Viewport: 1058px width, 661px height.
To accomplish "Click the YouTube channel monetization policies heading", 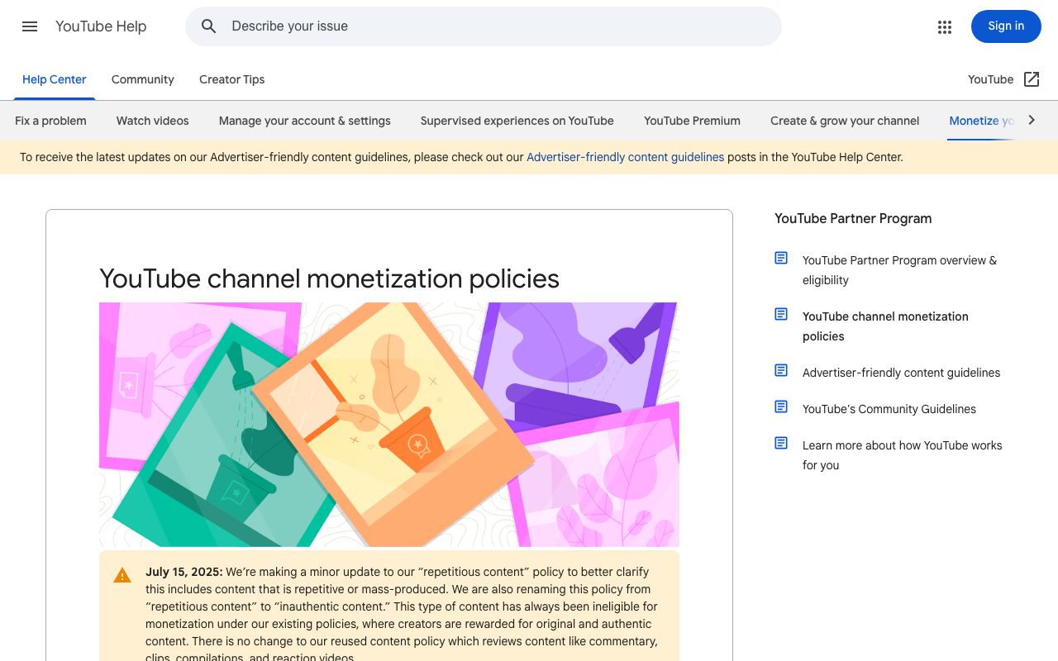I will 329,278.
